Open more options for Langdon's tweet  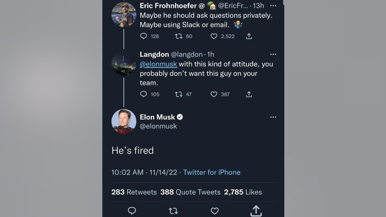point(273,54)
